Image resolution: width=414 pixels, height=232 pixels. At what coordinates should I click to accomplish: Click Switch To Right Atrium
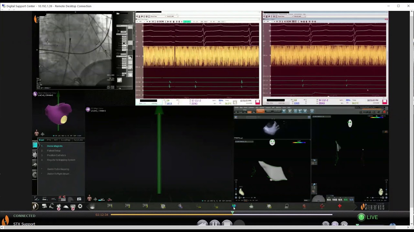point(58,174)
